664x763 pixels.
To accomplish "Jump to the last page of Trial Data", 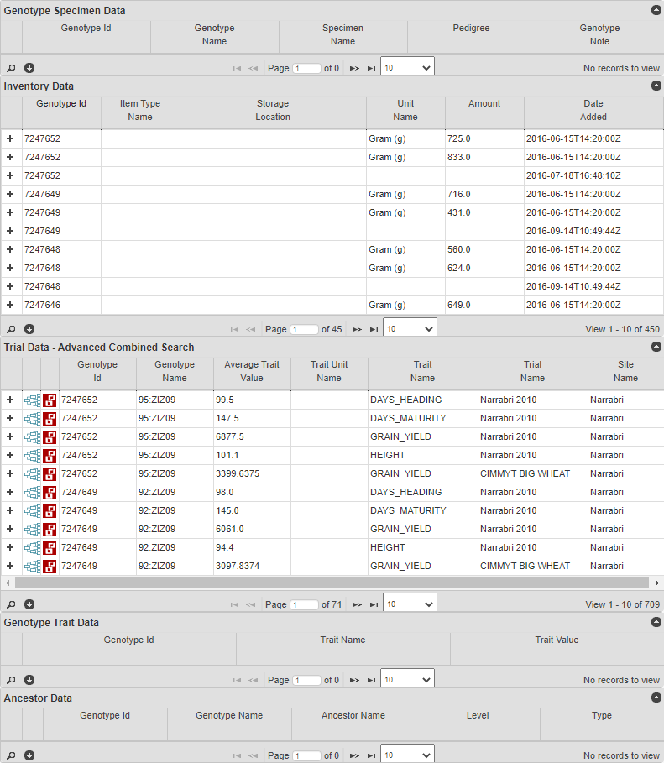I will pyautogui.click(x=372, y=604).
